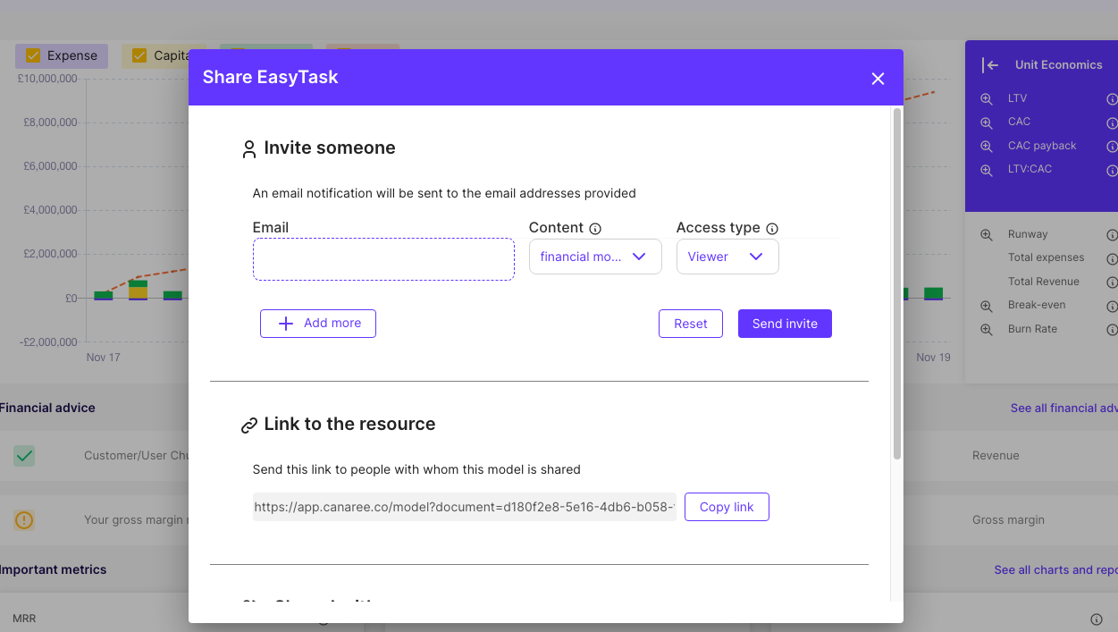This screenshot has width=1118, height=632.
Task: Click the Nov 17 axis label
Action: 103,358
